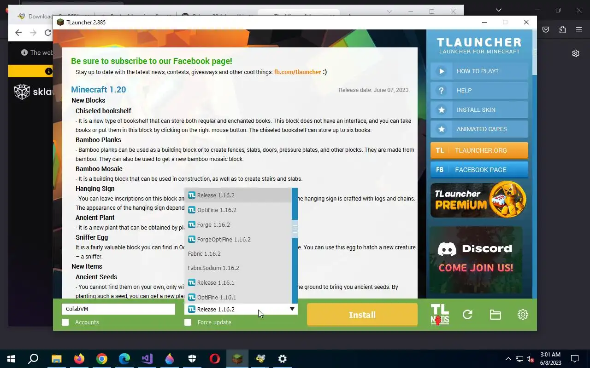Choose Fabric 1.16.2 version
The width and height of the screenshot is (590, 368).
(238, 254)
